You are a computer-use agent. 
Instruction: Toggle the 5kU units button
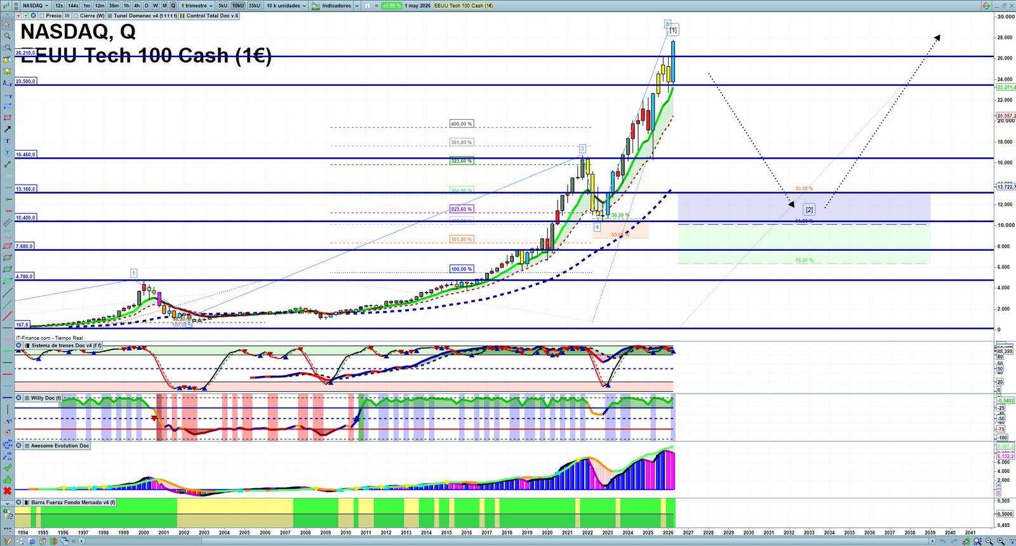[x=223, y=6]
